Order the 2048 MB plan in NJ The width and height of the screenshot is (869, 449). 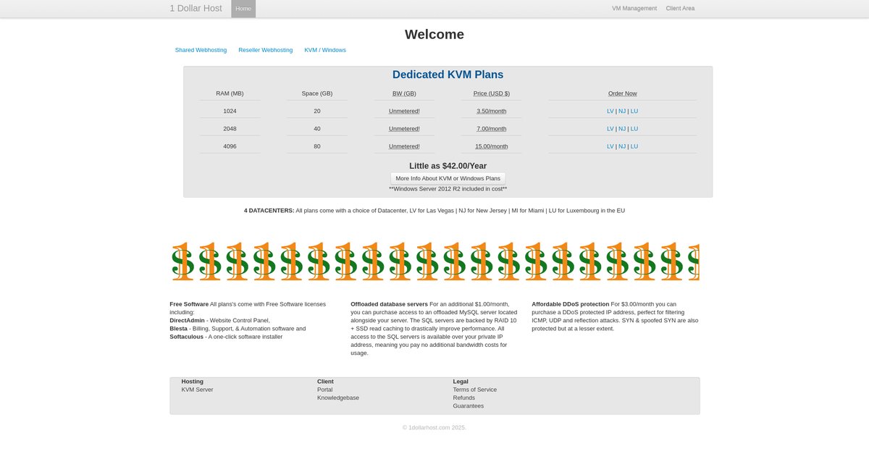pos(622,128)
